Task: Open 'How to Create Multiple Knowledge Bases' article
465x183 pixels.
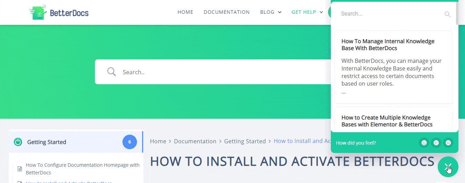Action: [387, 121]
